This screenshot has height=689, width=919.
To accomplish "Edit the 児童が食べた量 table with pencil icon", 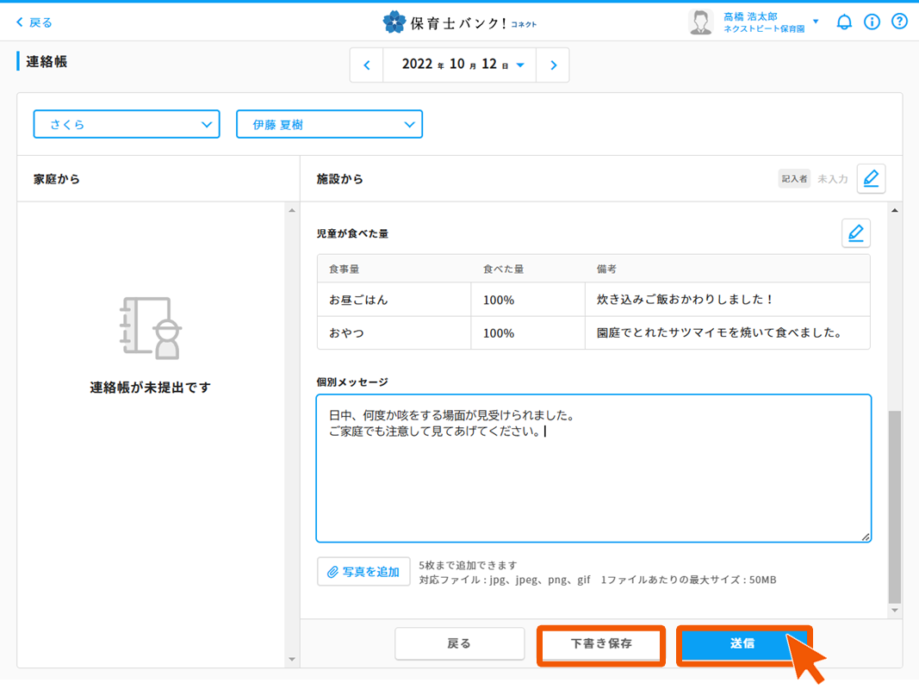I will pyautogui.click(x=855, y=233).
